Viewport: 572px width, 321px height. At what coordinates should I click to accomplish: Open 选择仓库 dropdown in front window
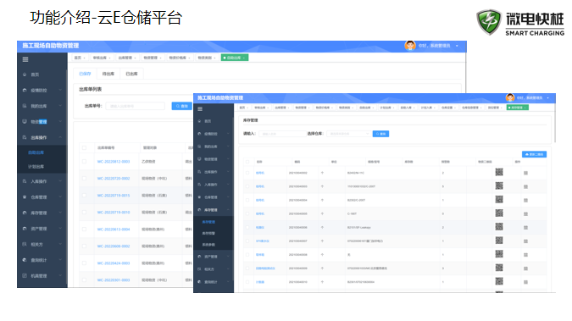click(x=348, y=134)
